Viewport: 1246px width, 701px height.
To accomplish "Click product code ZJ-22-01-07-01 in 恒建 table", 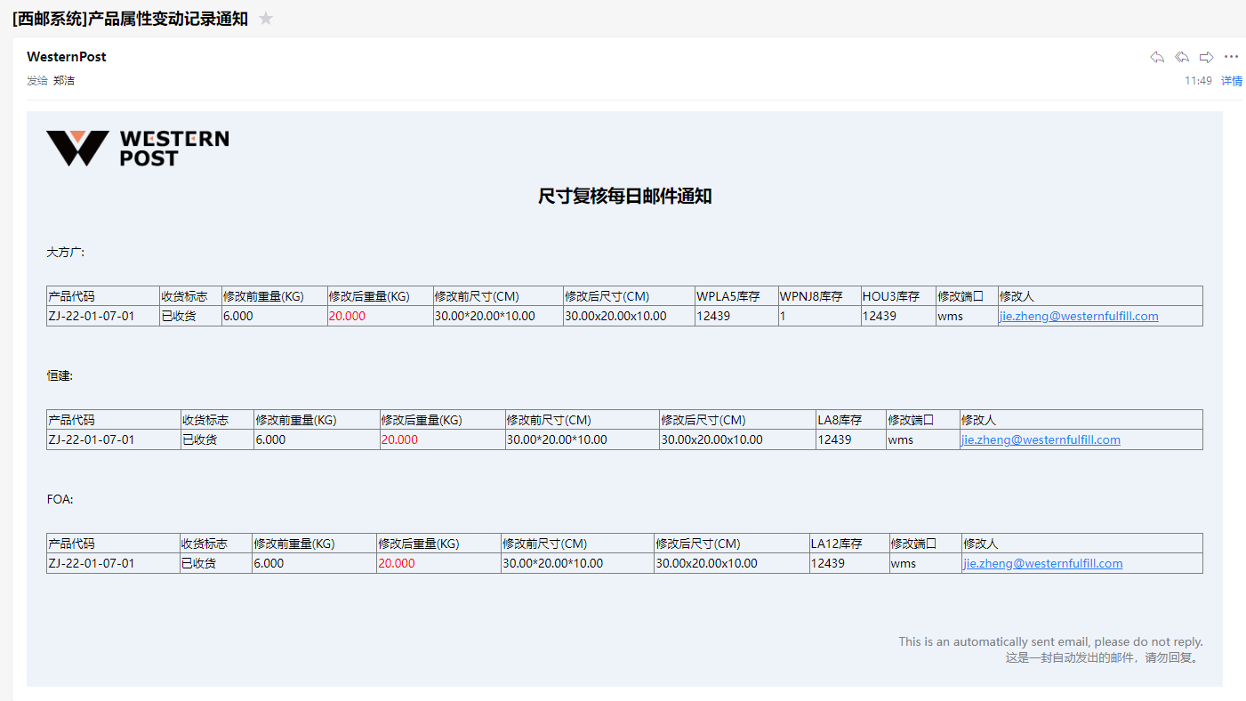I will (92, 439).
